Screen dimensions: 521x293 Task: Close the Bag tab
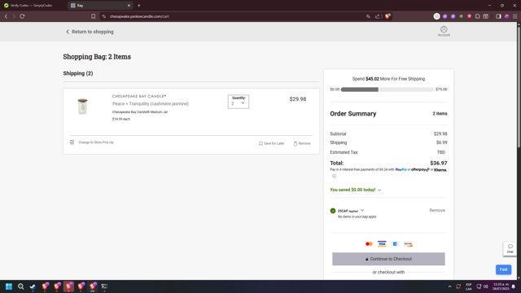click(x=129, y=6)
